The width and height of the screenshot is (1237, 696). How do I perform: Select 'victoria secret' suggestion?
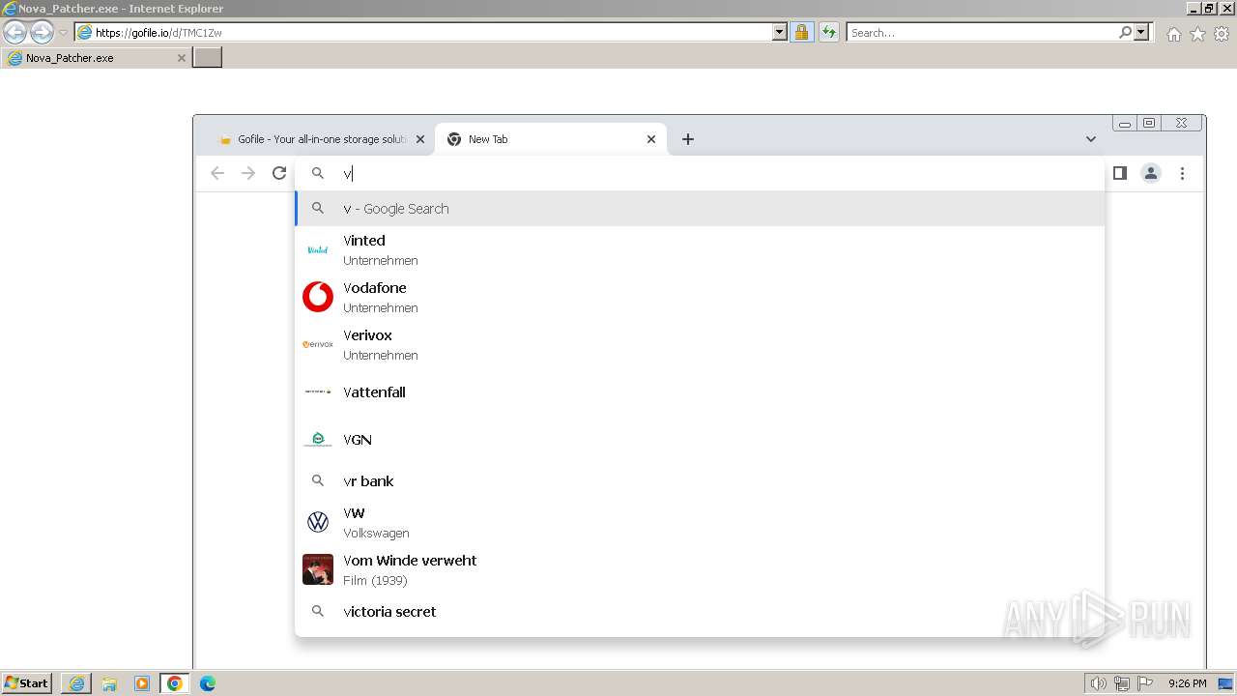click(700, 611)
